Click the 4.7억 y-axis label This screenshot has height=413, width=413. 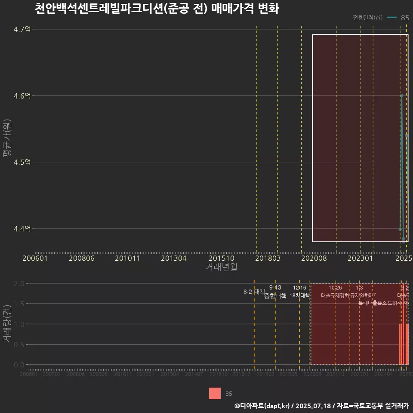(22, 29)
